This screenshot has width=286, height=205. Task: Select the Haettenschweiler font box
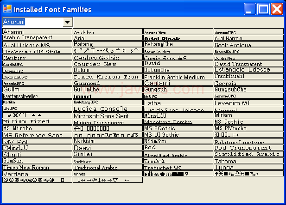pos(37,96)
